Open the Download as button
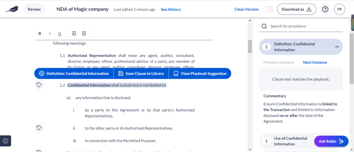Image resolution: width=354 pixels, height=152 pixels. (297, 9)
